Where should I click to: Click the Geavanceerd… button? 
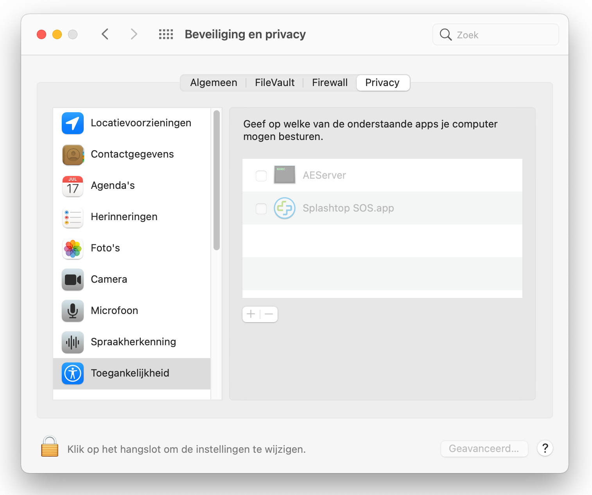pyautogui.click(x=484, y=449)
